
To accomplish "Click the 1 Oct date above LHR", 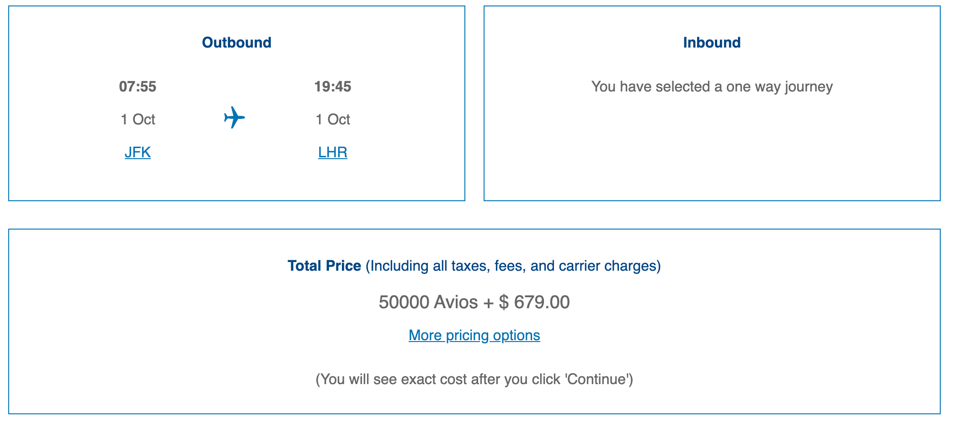I will tap(332, 119).
